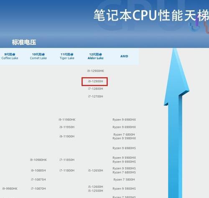The image size is (209, 198).
Task: Click the i7-11800H entry
Action: coord(67,170)
